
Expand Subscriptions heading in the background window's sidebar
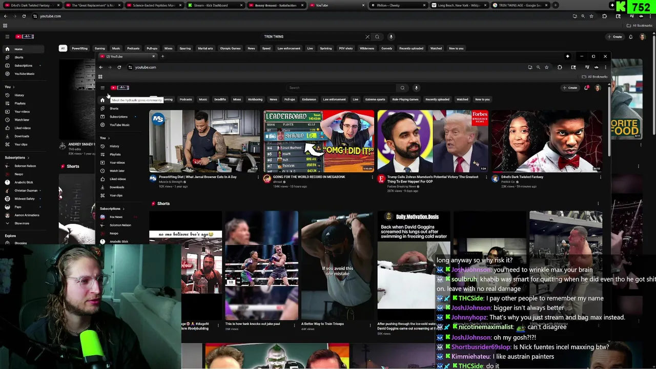click(17, 157)
